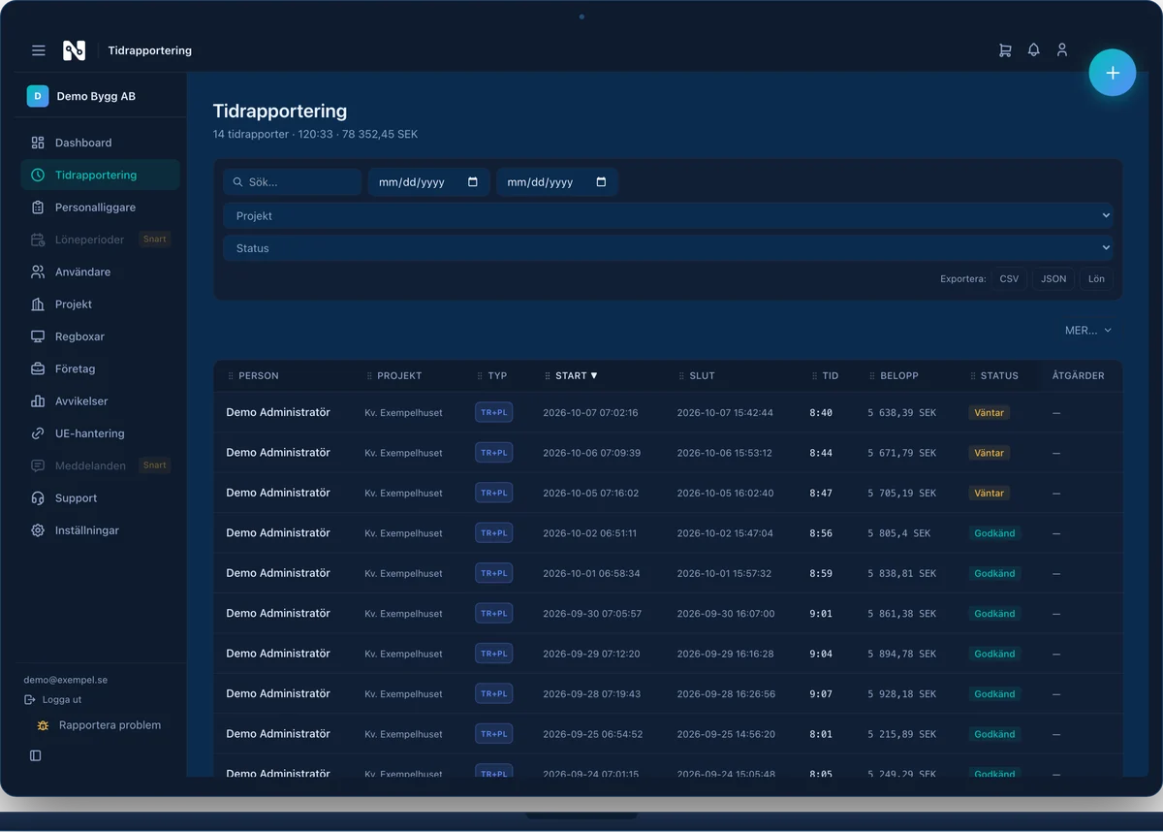1163x832 pixels.
Task: Click the first mm/dd/yyyy date field
Action: [428, 182]
